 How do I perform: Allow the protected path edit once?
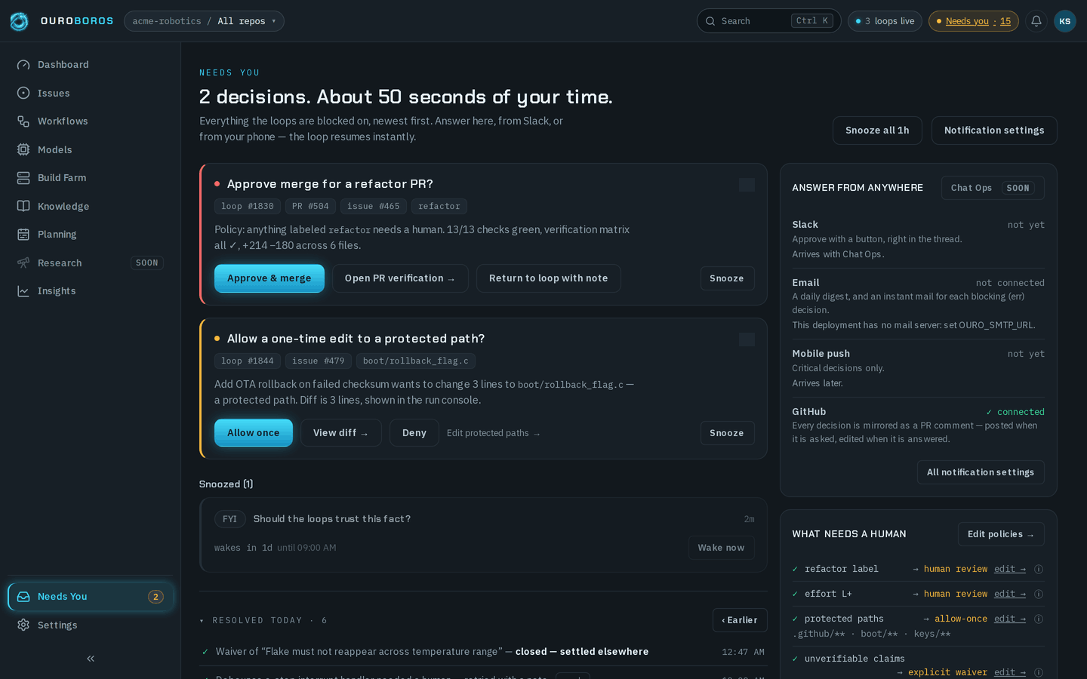(x=254, y=433)
